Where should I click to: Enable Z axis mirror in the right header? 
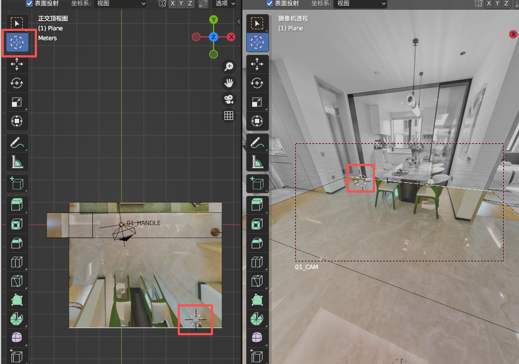507,3
